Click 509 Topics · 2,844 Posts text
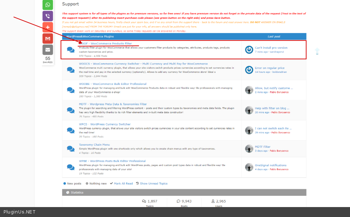This screenshot has width=350, height=217. point(93,76)
